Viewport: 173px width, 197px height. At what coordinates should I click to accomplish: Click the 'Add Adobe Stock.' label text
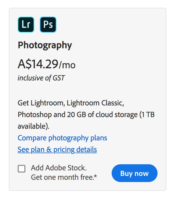[x=59, y=168]
